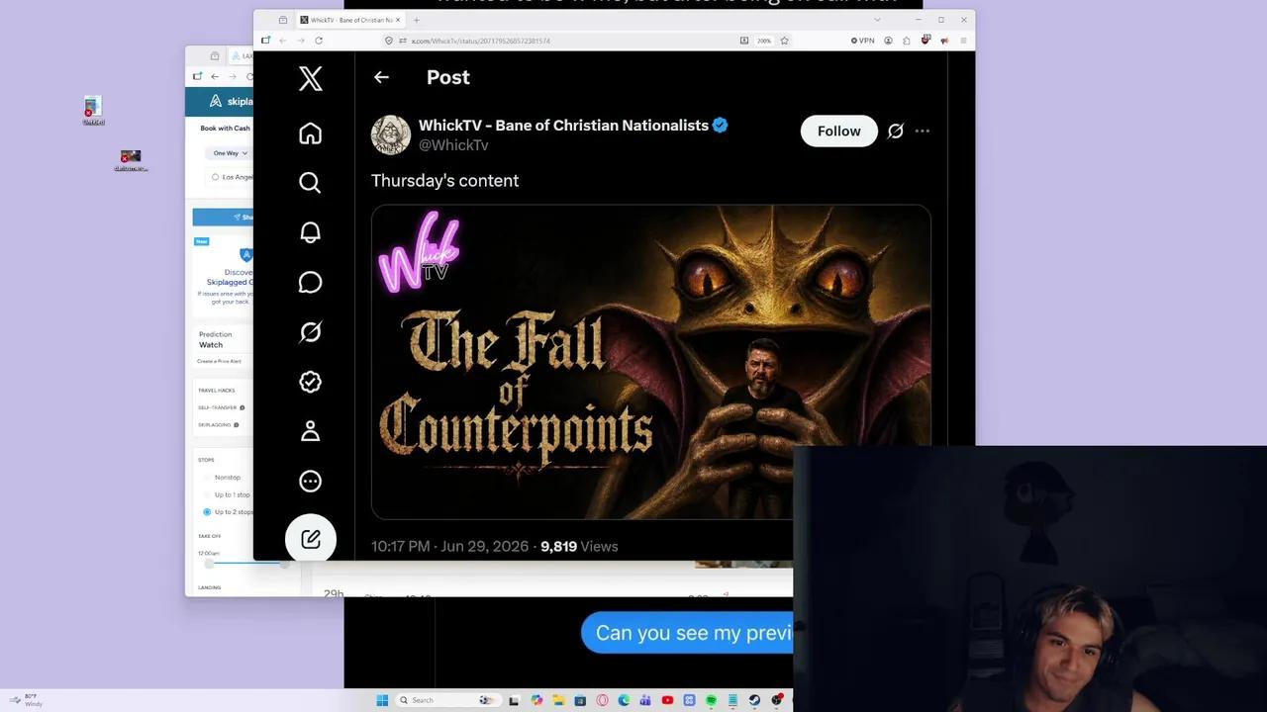Image resolution: width=1267 pixels, height=712 pixels.
Task: Click browser forward arrow in front window
Action: (301, 41)
